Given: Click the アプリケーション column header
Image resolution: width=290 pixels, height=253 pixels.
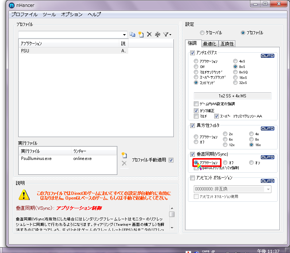Looking at the screenshot, I should [x=69, y=43].
